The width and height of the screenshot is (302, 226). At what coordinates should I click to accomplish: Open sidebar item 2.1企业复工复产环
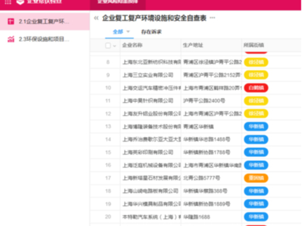click(x=45, y=22)
